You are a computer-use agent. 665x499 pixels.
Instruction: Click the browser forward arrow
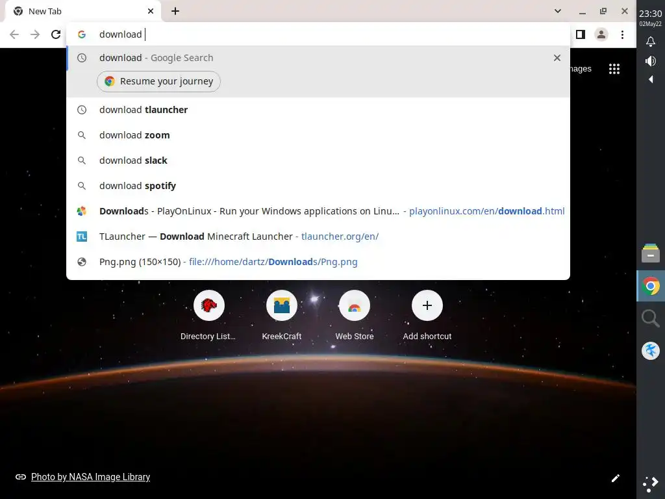[35, 34]
